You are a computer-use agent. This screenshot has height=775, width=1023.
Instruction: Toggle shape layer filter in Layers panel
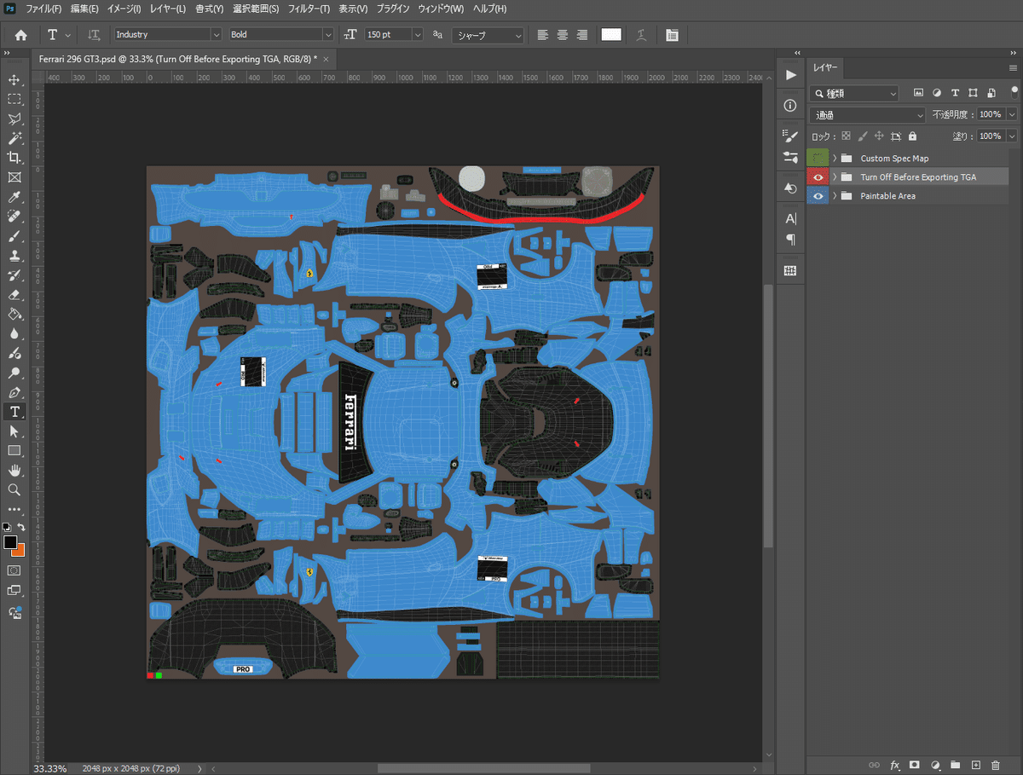click(974, 93)
